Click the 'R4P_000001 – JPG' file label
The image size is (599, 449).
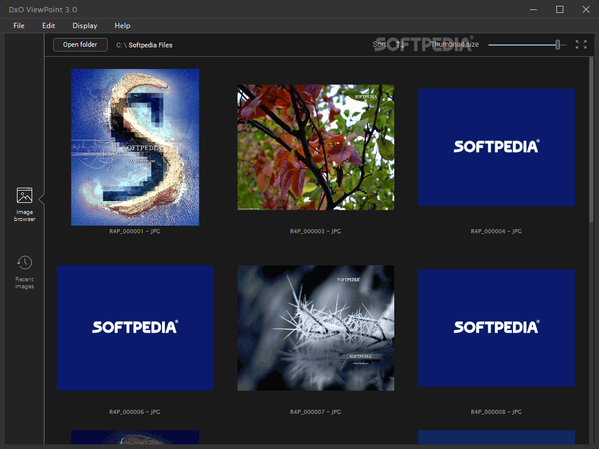pyautogui.click(x=135, y=232)
